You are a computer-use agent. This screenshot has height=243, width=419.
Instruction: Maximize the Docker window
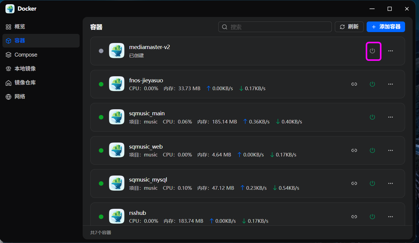[x=390, y=9]
